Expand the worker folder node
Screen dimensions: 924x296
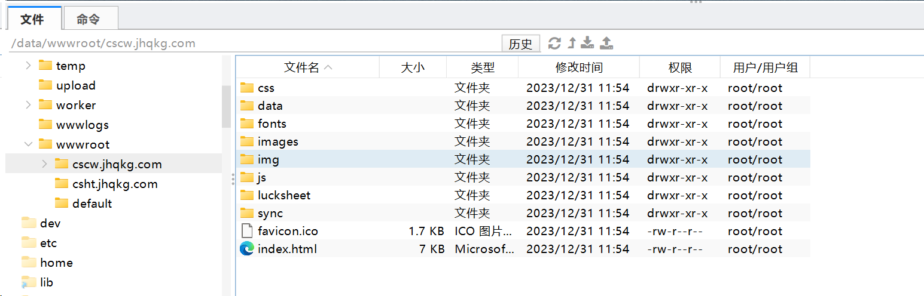28,105
